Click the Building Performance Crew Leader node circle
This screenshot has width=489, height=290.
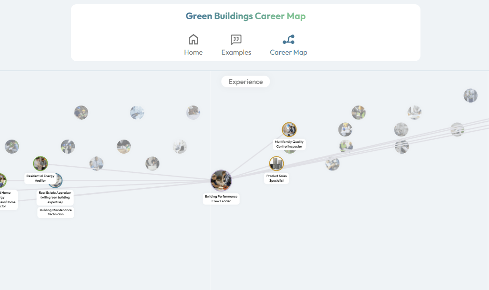(221, 180)
